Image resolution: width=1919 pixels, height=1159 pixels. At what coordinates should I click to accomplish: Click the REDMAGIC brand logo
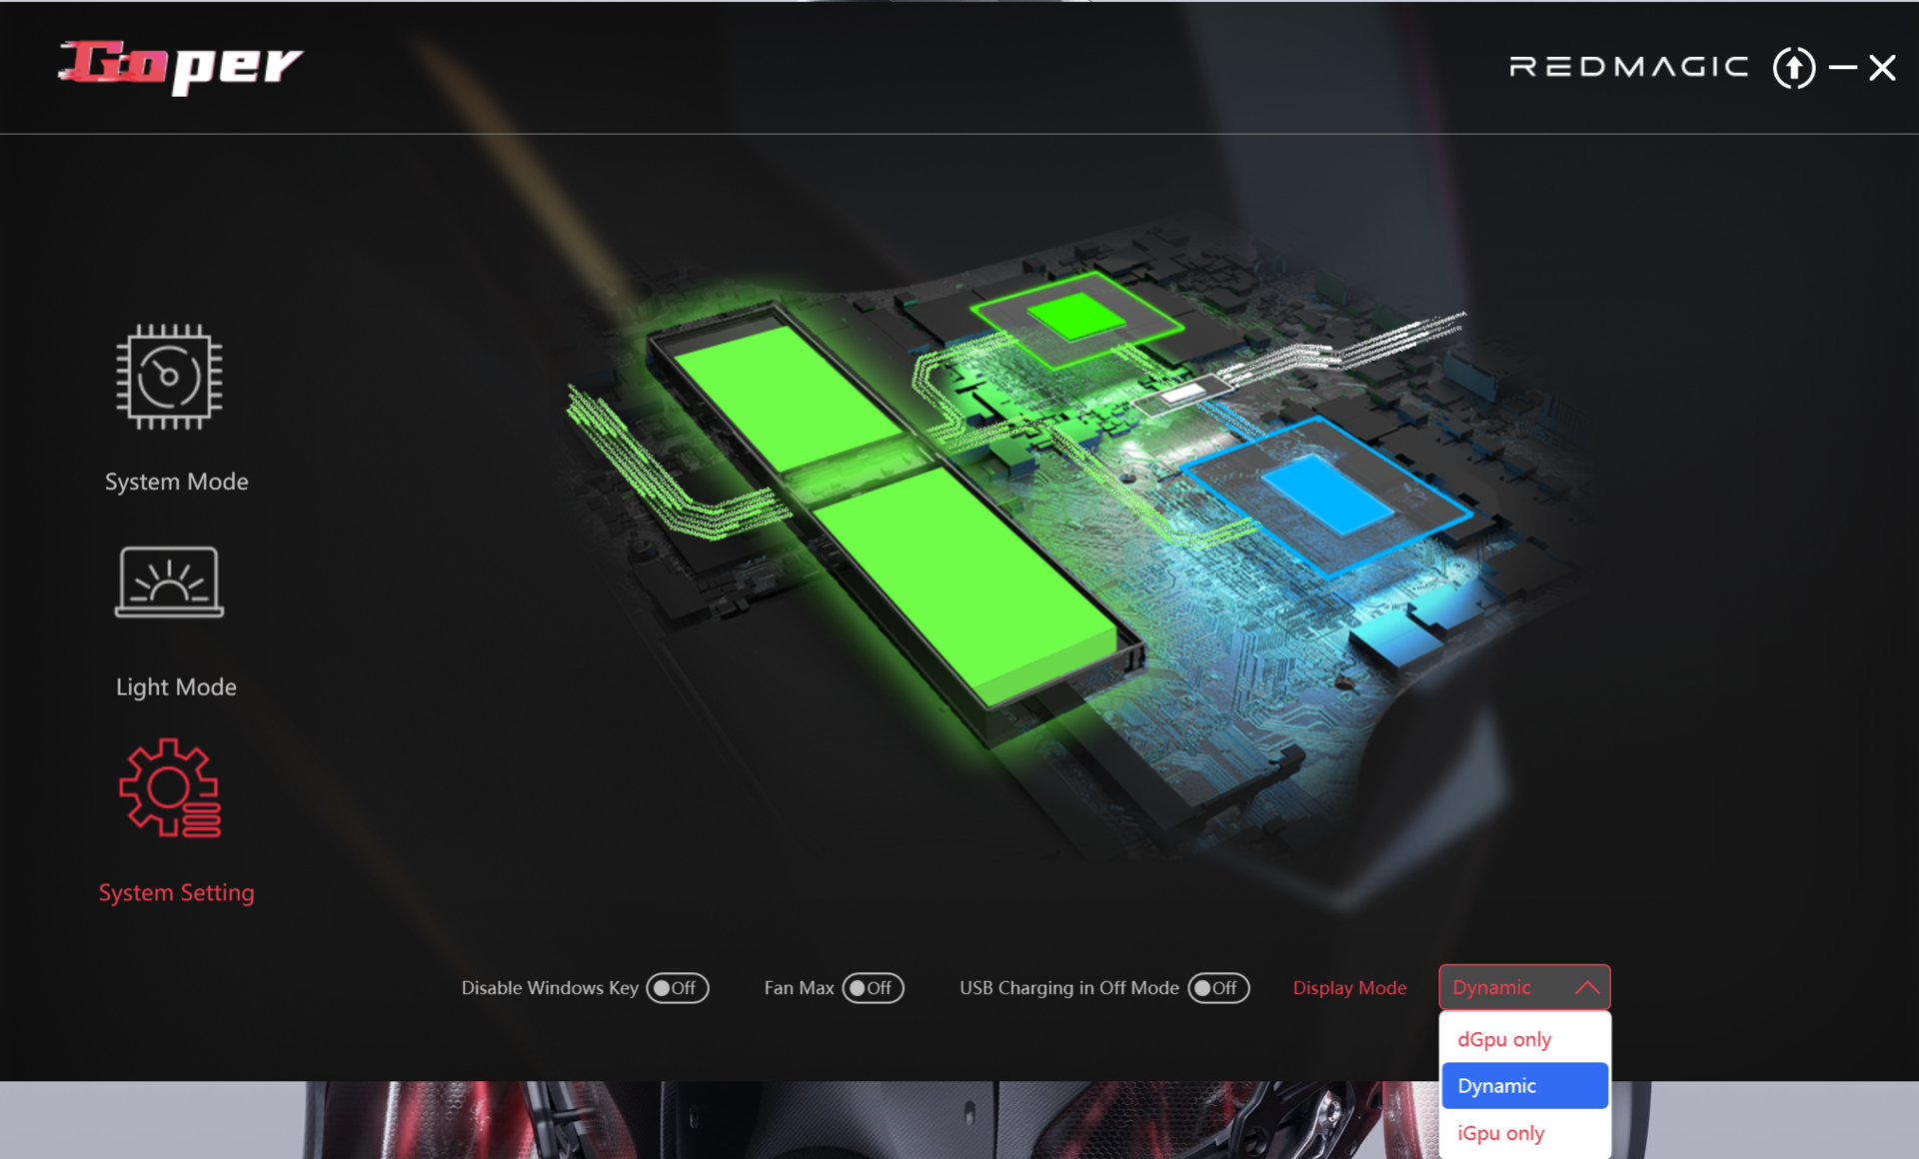pos(1628,67)
